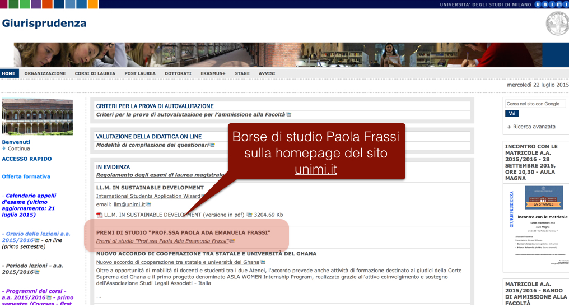
Task: Click external icon after Periodo lezioni
Action: [37, 272]
